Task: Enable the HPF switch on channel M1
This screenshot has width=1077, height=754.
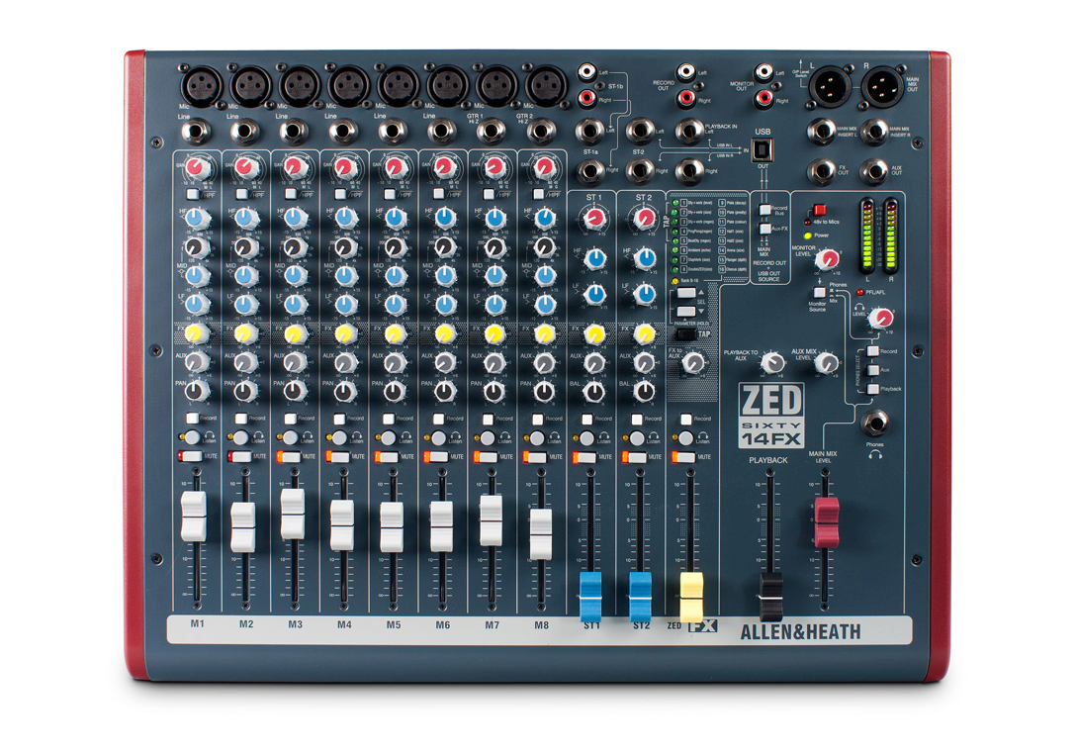Action: 192,195
